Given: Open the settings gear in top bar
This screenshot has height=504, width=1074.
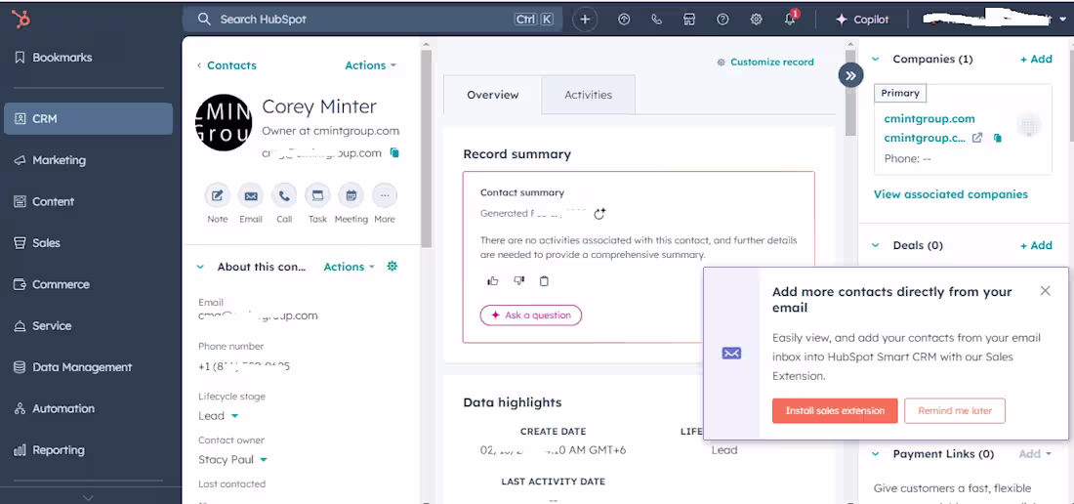Looking at the screenshot, I should tap(756, 20).
